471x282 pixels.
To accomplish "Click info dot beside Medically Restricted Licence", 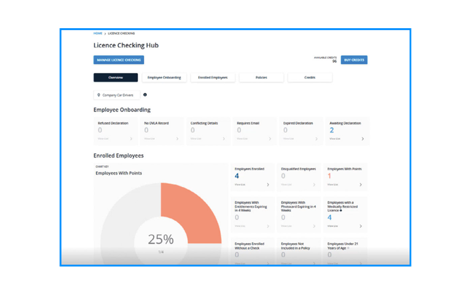I will [x=341, y=210].
